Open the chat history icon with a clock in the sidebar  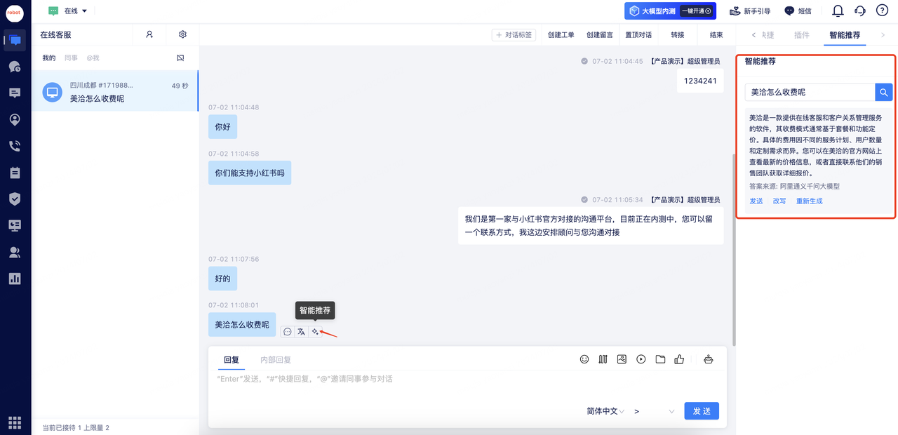tap(15, 67)
